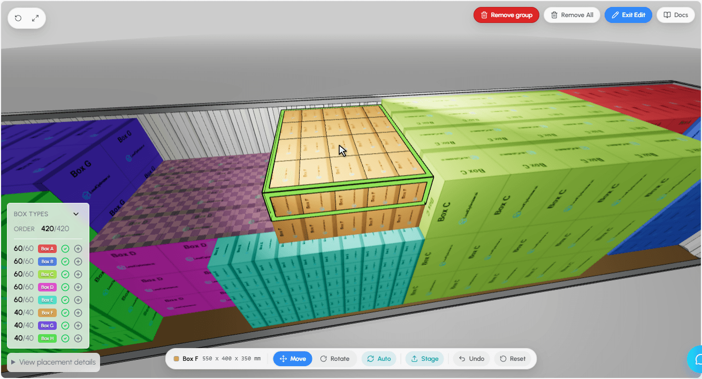The image size is (702, 379).
Task: Toggle the check circle for Box A
Action: pyautogui.click(x=65, y=249)
